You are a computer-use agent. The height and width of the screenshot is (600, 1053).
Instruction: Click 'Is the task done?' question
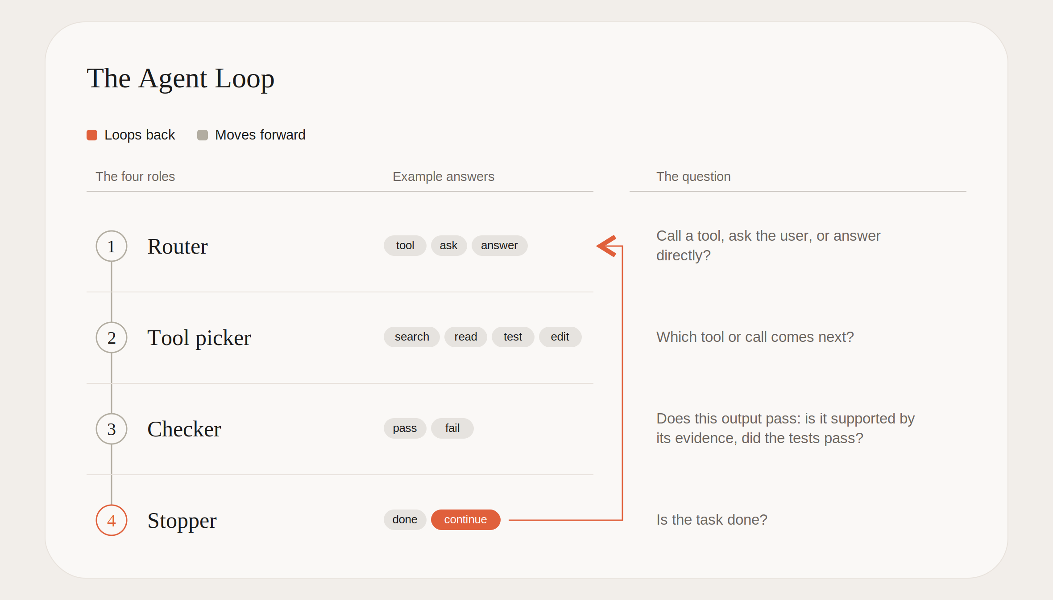tap(712, 520)
